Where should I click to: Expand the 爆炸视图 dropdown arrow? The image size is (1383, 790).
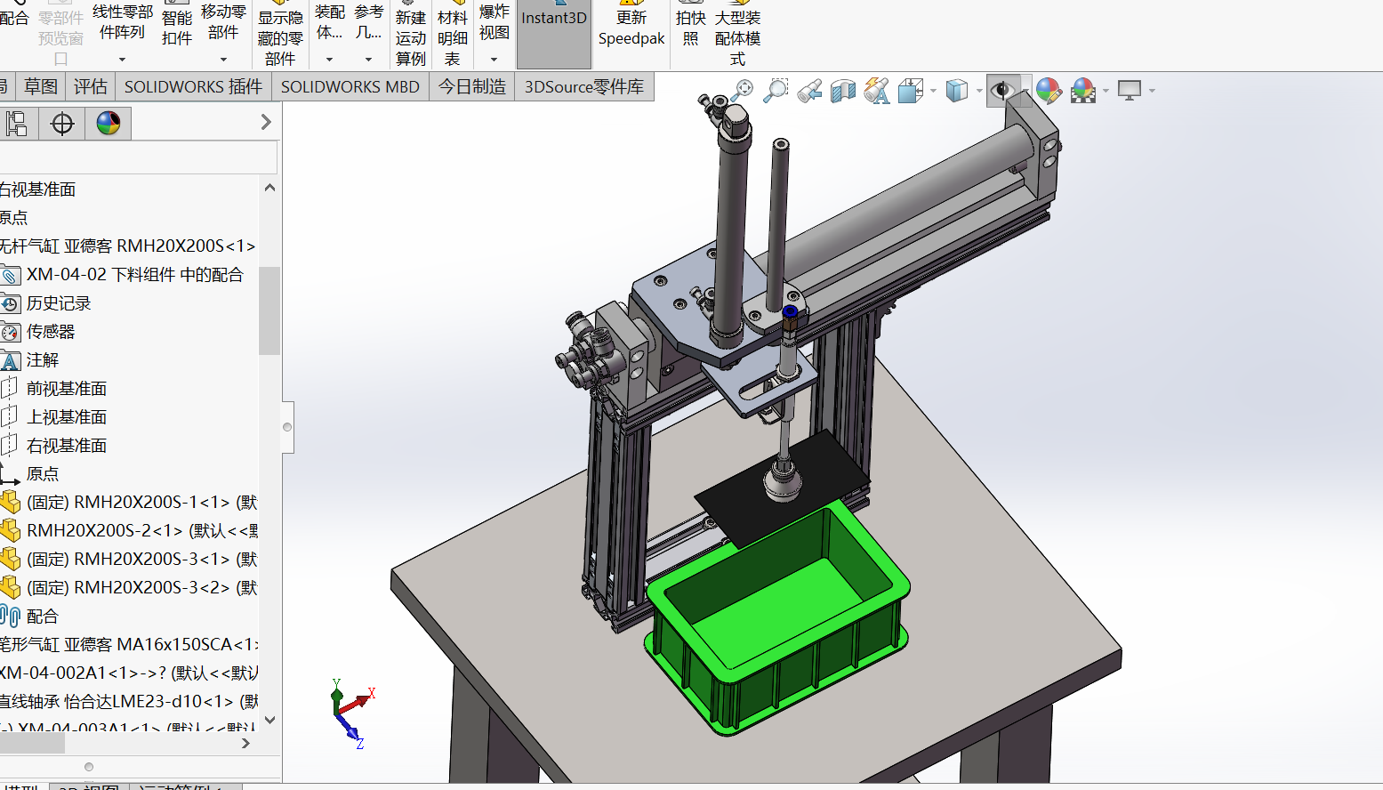pos(494,60)
